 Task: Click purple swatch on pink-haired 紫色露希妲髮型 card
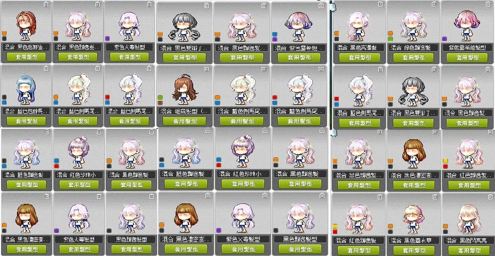click(x=444, y=39)
